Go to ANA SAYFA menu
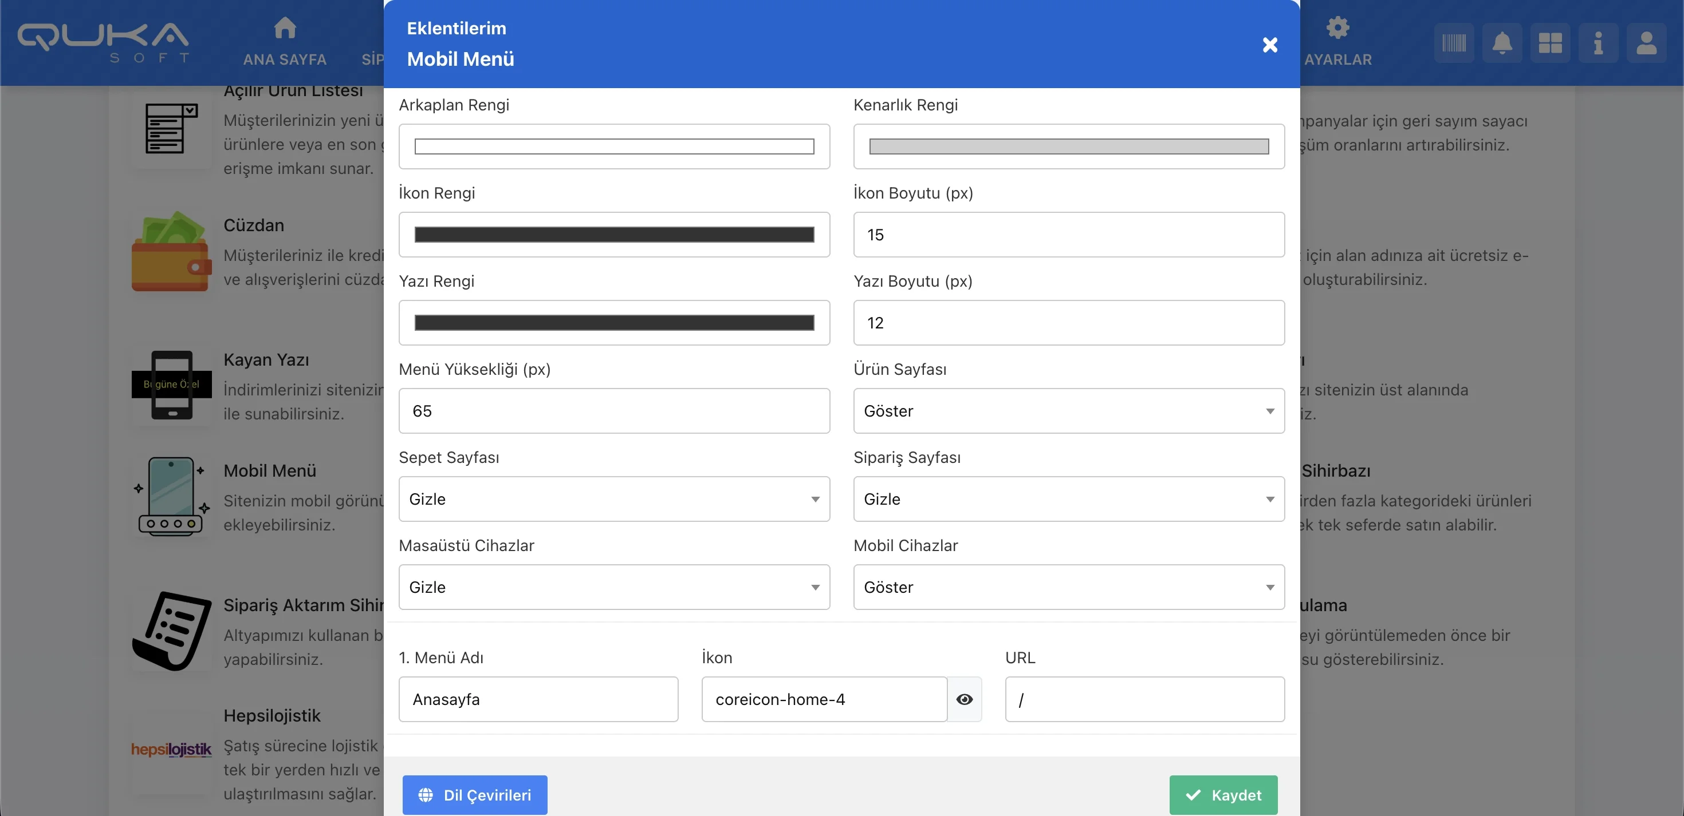This screenshot has width=1684, height=816. pyautogui.click(x=284, y=43)
